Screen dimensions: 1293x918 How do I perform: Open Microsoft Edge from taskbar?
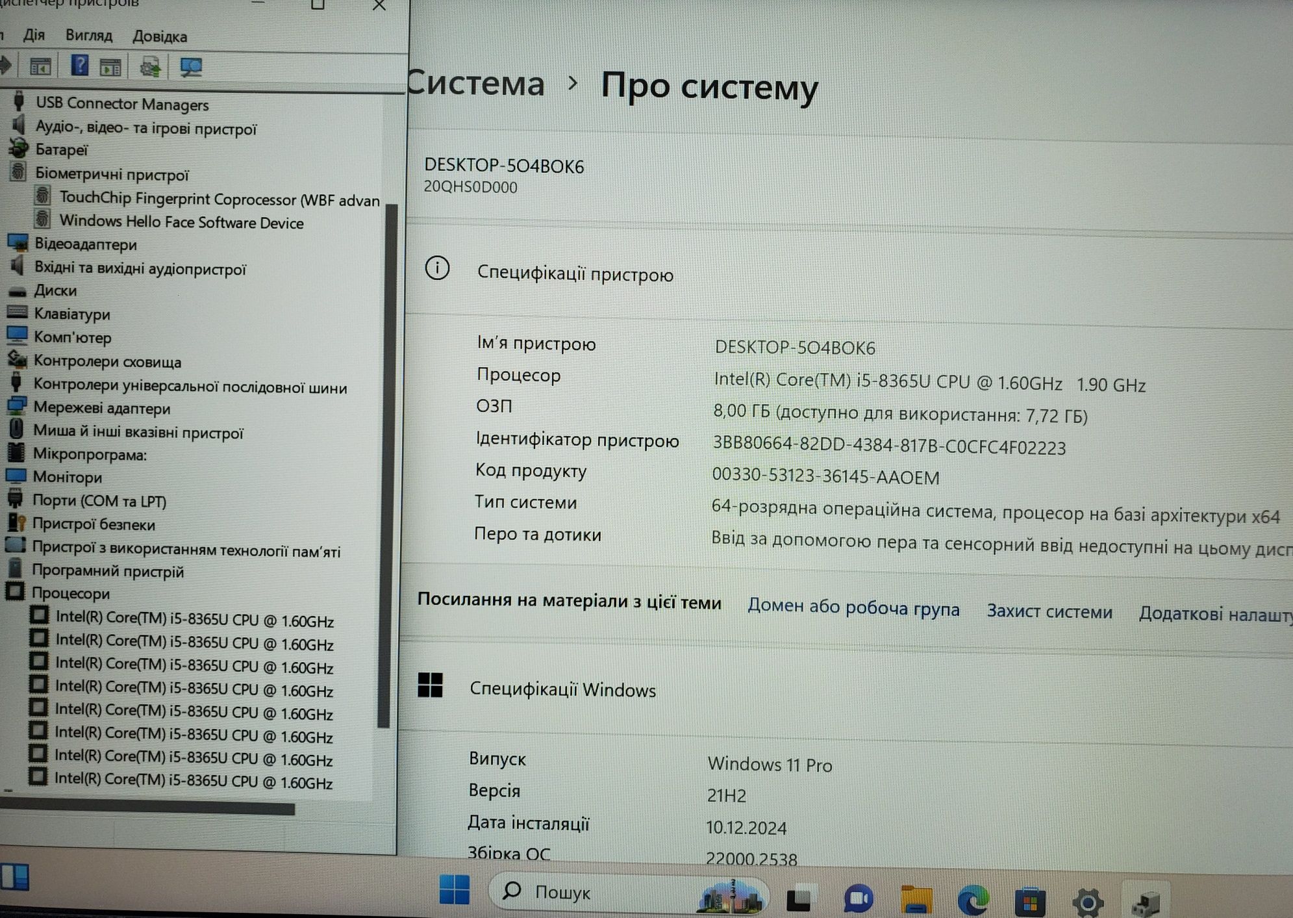[973, 900]
